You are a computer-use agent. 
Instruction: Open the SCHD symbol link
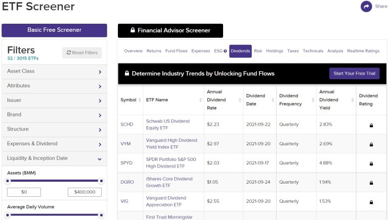point(126,125)
